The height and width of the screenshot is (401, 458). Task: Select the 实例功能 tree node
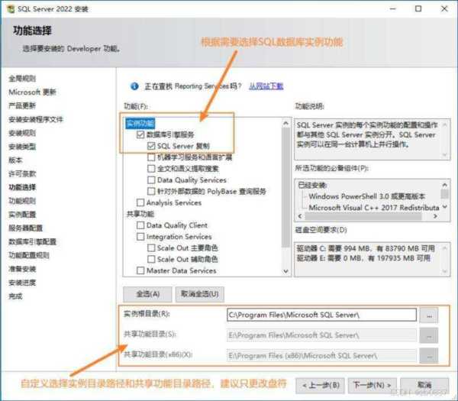140,123
